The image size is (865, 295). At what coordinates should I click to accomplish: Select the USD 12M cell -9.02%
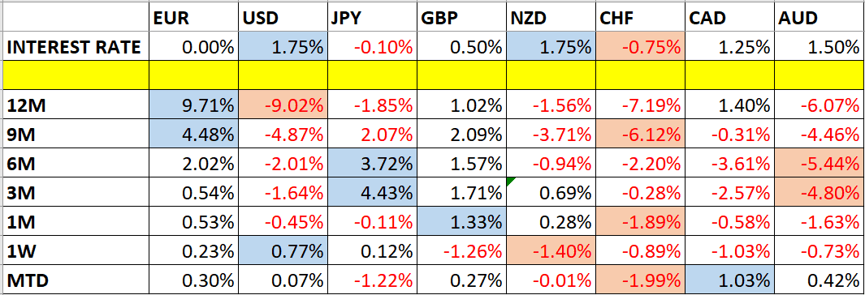[x=283, y=105]
